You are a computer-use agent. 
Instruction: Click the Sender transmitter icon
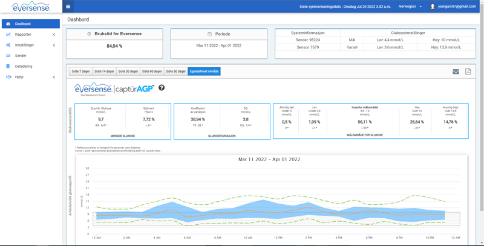pyautogui.click(x=8, y=56)
